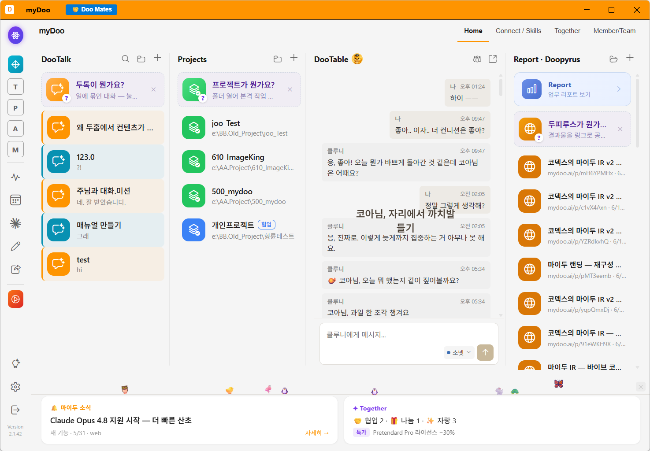Image resolution: width=650 pixels, height=451 pixels.
Task: Dismiss the 두피루스가 뭔가 help card
Action: (620, 129)
